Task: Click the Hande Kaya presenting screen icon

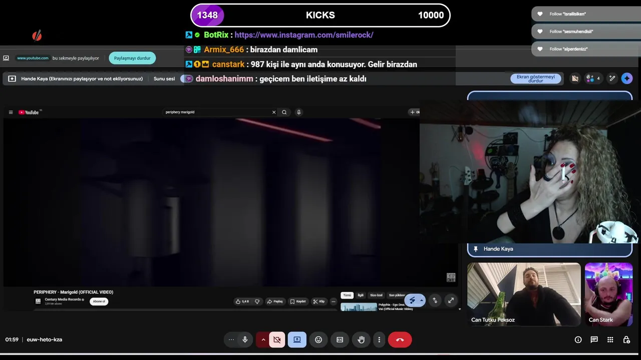Action: pyautogui.click(x=12, y=79)
